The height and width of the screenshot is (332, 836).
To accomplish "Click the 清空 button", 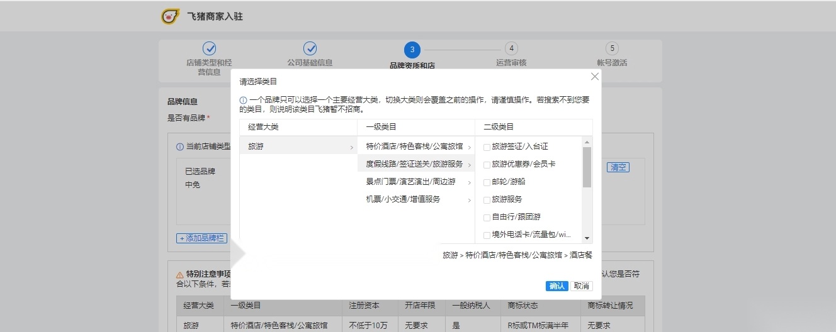I will pyautogui.click(x=618, y=167).
